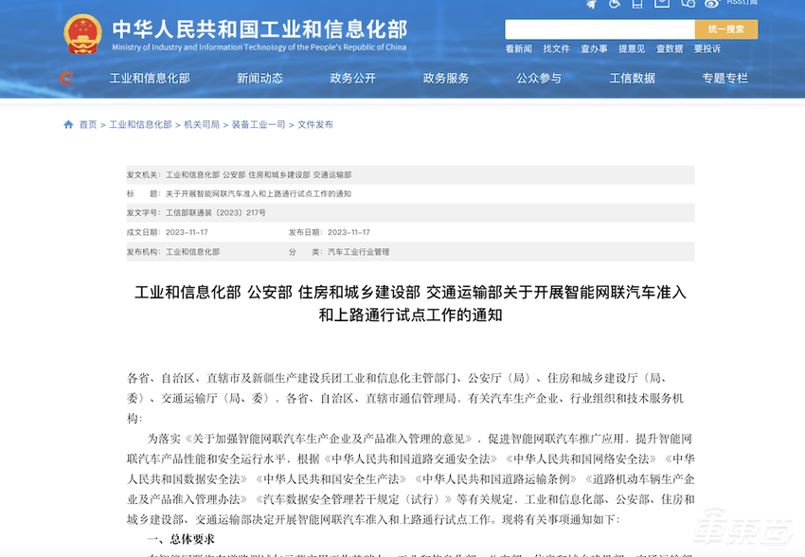805x557 pixels.
Task: Click the 统一搜索 search button
Action: tap(725, 28)
